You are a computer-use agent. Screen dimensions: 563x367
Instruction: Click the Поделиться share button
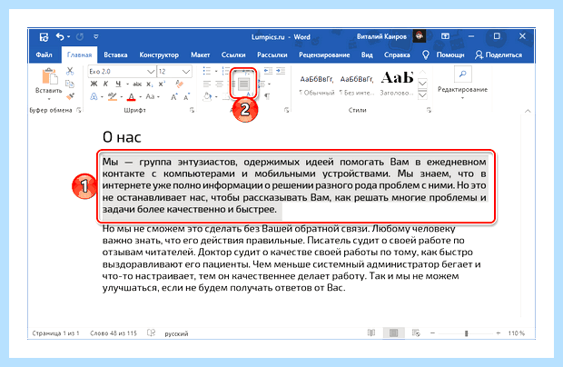coord(499,55)
